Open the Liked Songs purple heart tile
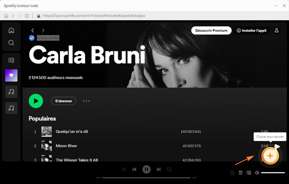 [11, 75]
